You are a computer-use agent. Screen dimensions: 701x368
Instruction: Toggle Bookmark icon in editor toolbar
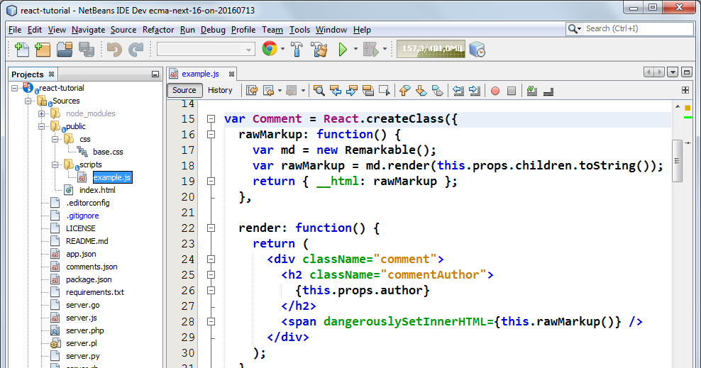[x=438, y=91]
